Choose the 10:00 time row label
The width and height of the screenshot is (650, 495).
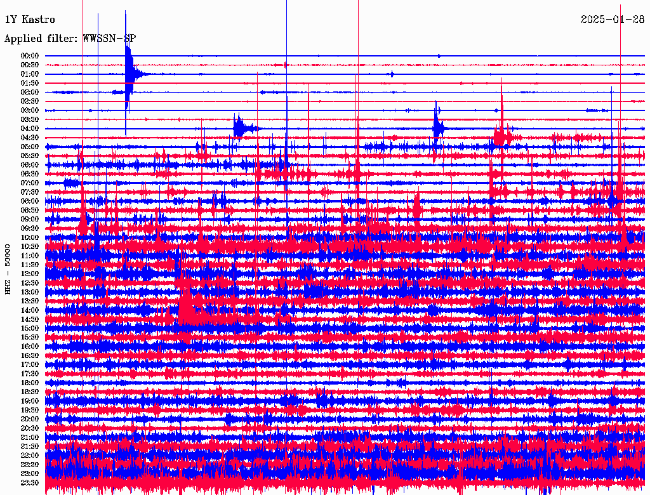click(x=30, y=237)
